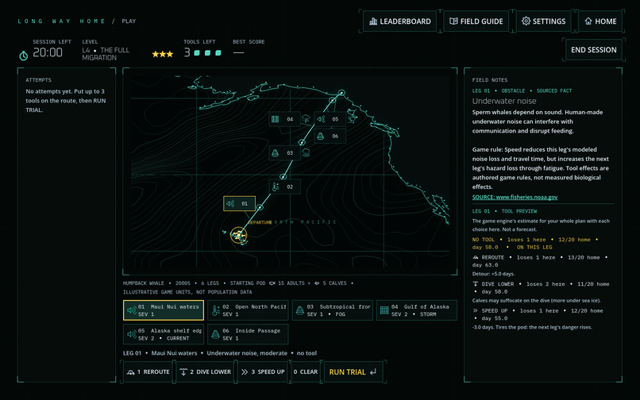Click the storm cloud icon beside marker 04

point(306,119)
